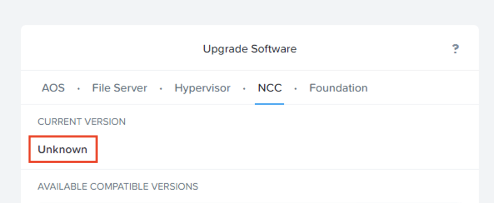Switch to the AOS tab
The image size is (494, 203).
point(53,88)
